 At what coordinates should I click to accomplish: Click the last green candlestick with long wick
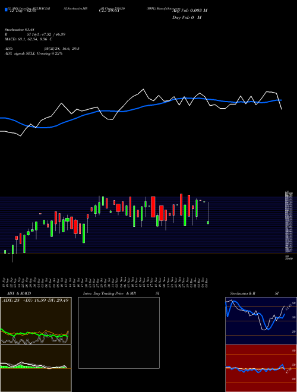208,213
